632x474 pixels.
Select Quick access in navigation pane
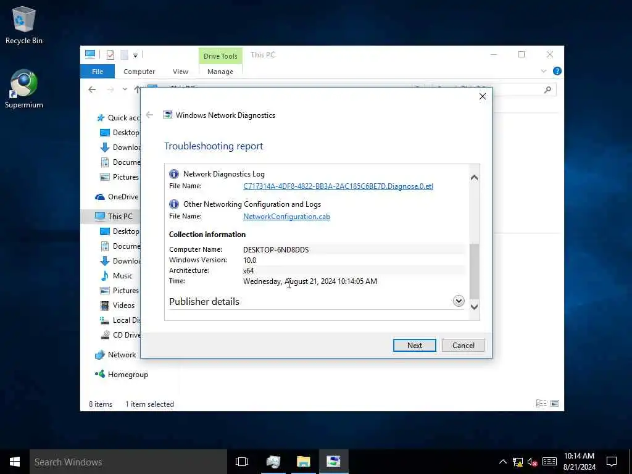click(119, 118)
